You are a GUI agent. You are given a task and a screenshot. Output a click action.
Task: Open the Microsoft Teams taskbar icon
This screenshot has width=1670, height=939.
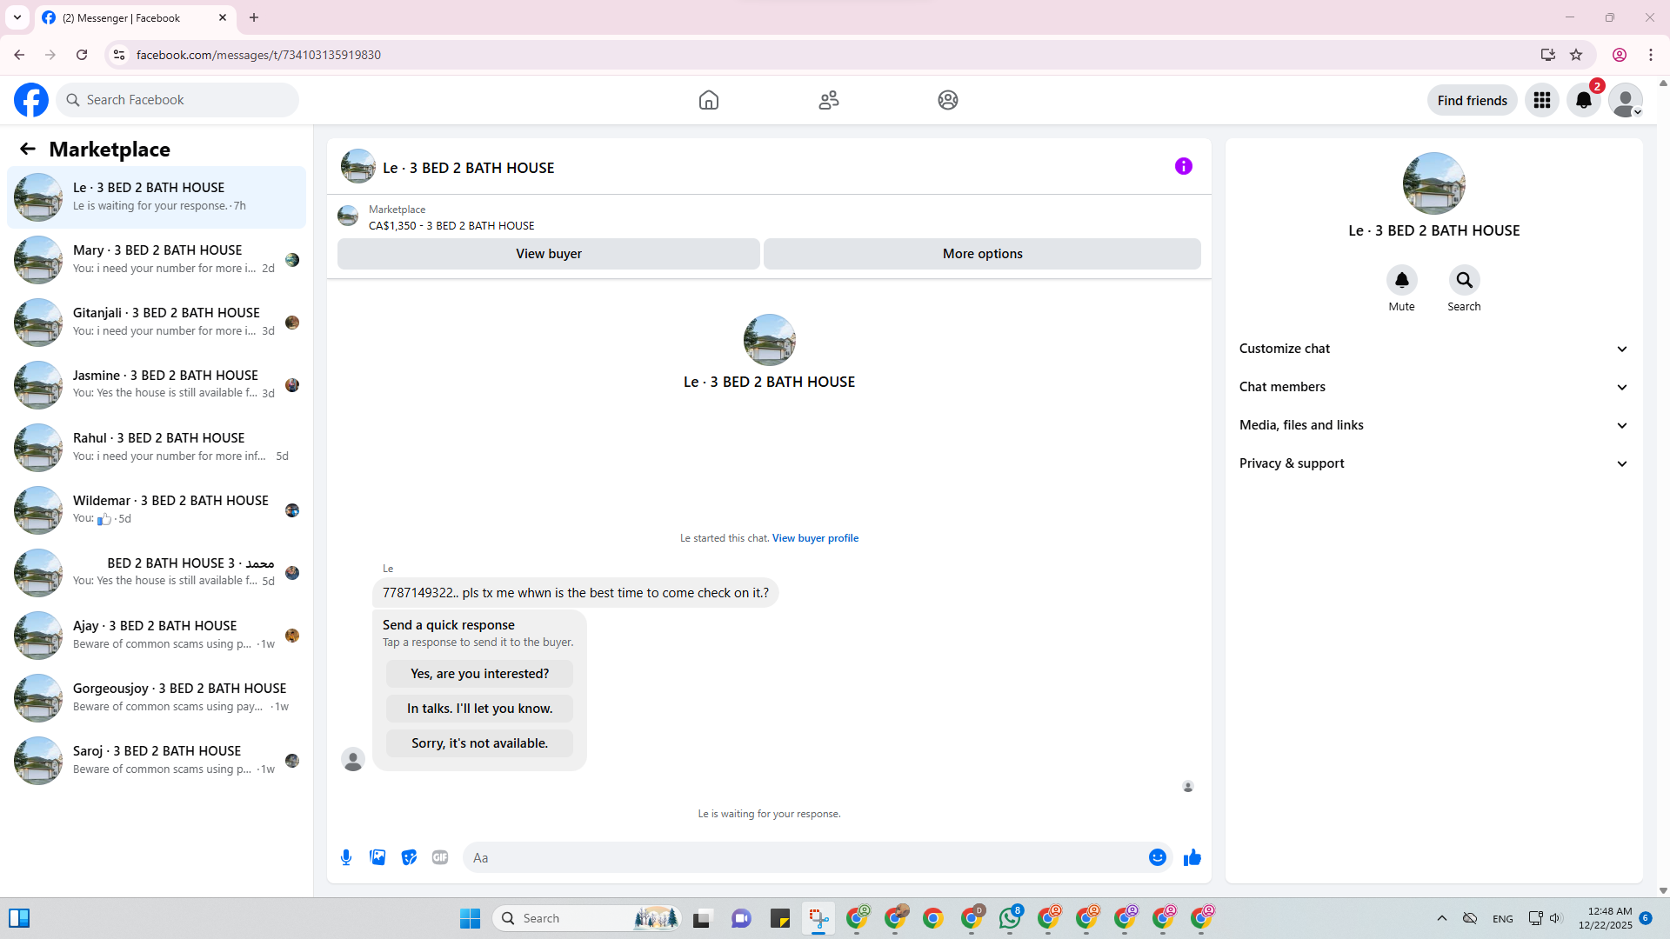tap(741, 918)
